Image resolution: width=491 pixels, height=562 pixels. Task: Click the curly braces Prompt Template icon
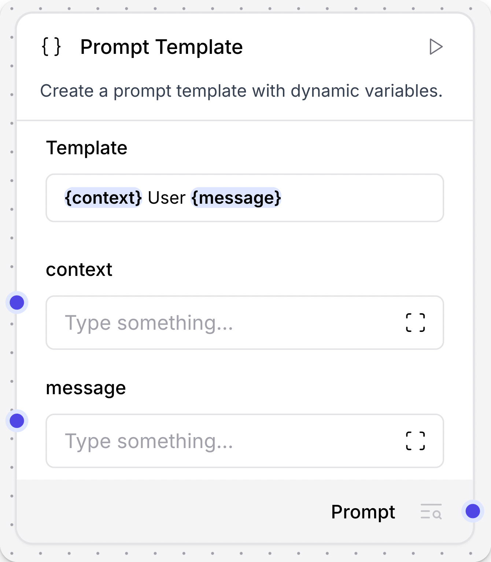coord(52,47)
